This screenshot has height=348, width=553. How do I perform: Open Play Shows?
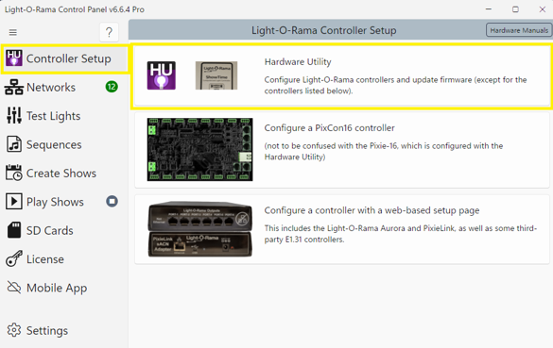pyautogui.click(x=55, y=202)
